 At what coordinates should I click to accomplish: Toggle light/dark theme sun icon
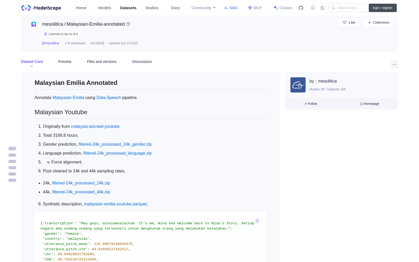click(x=313, y=8)
